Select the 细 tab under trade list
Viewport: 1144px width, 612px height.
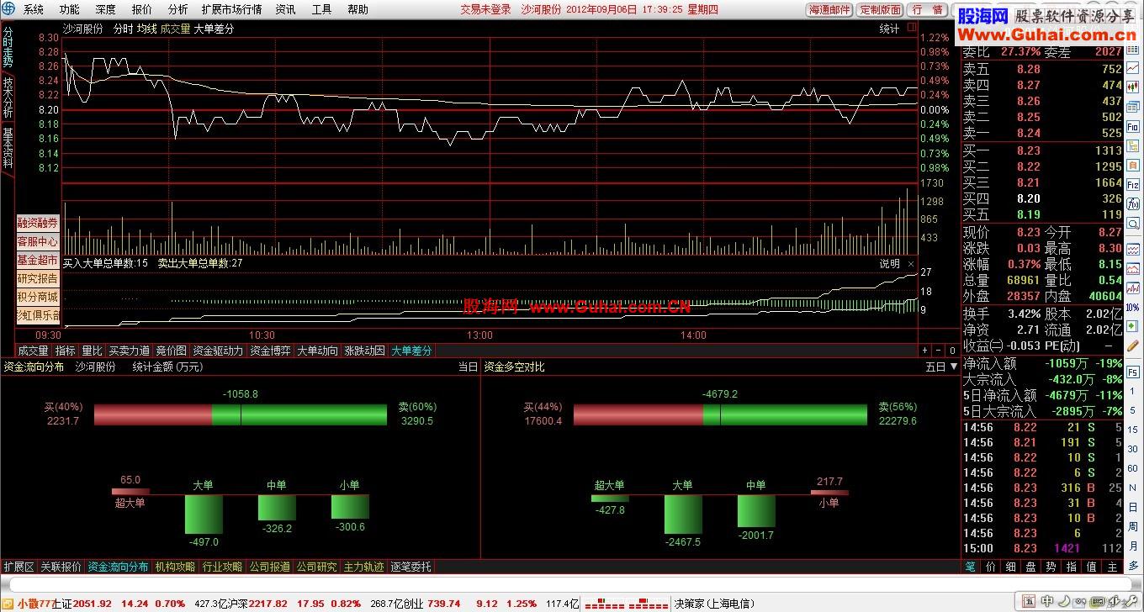pyautogui.click(x=1010, y=567)
